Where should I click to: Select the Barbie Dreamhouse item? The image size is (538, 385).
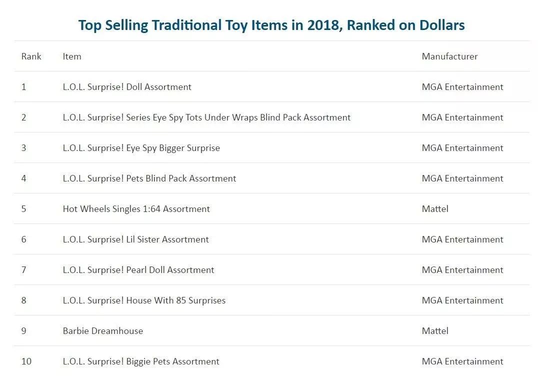[x=103, y=331]
